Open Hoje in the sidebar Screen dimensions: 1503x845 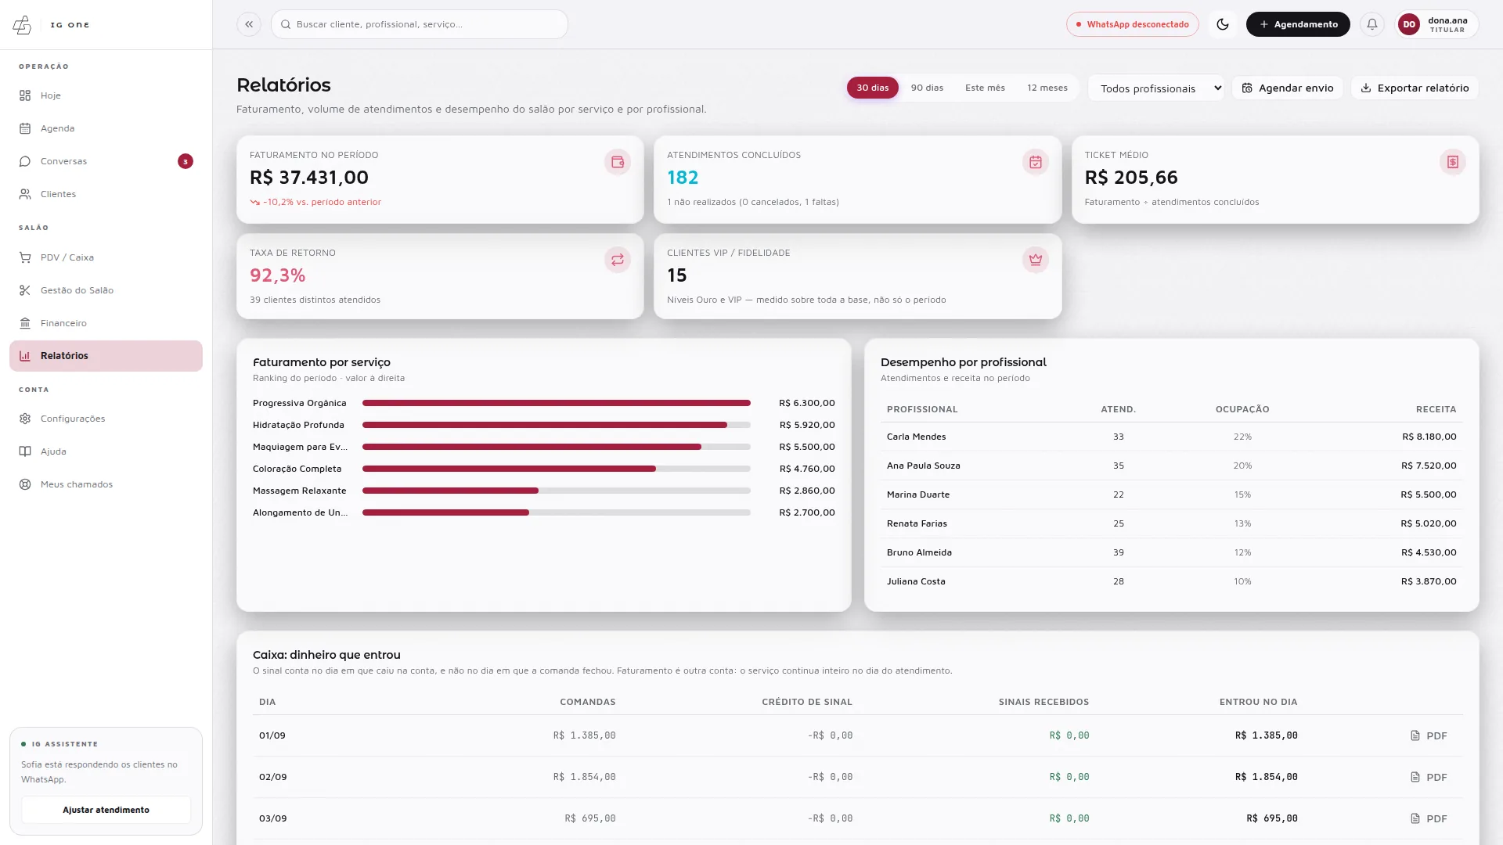pyautogui.click(x=106, y=95)
